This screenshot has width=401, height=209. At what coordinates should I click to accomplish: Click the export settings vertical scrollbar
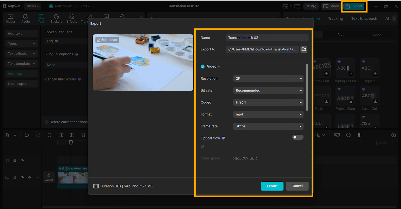click(307, 87)
